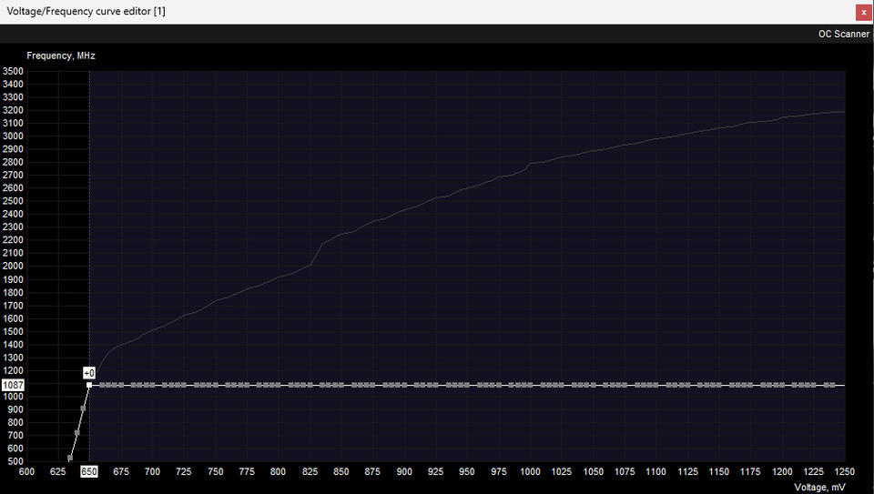Close the Voltage/Frequency curve editor window

(863, 12)
